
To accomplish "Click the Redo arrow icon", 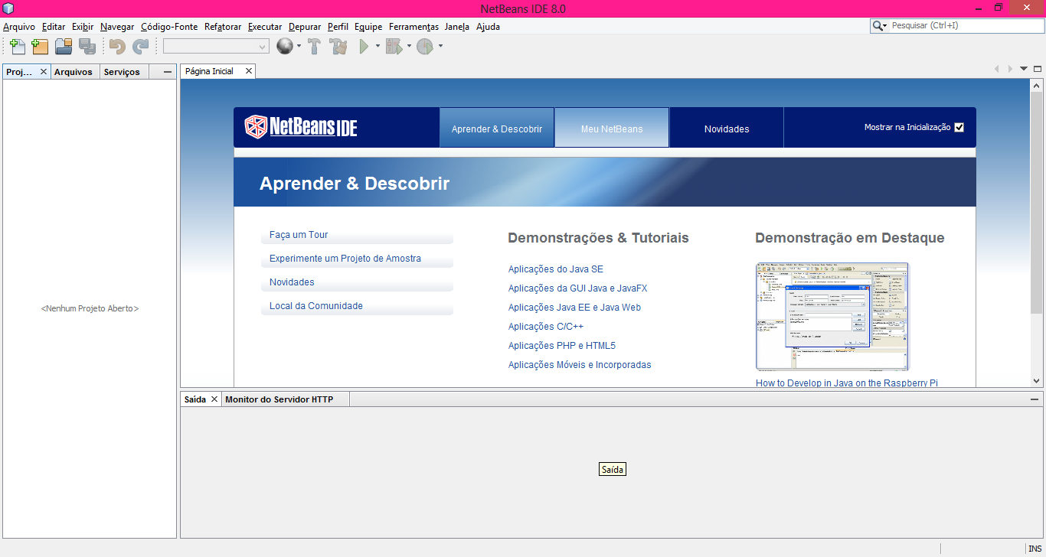I will coord(140,47).
